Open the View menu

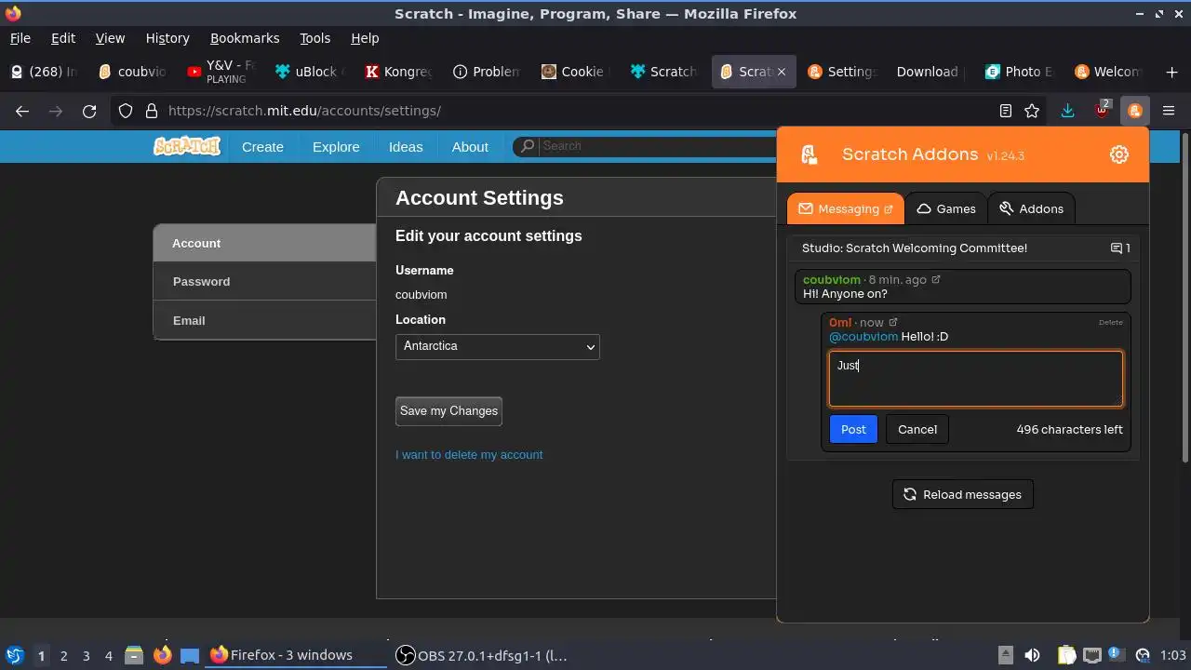coord(110,38)
